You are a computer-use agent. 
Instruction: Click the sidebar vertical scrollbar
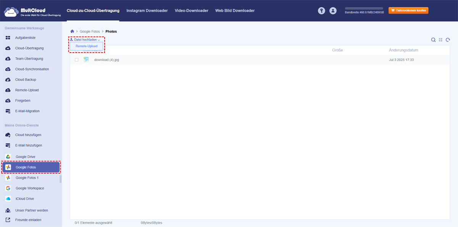coord(60,179)
